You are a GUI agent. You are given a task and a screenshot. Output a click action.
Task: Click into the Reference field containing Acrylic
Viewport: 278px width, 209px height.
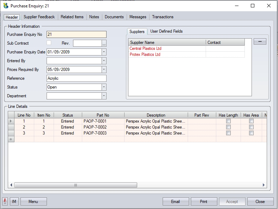pyautogui.click(x=76, y=78)
